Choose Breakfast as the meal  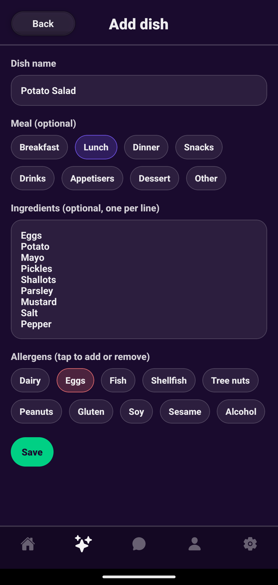(39, 147)
